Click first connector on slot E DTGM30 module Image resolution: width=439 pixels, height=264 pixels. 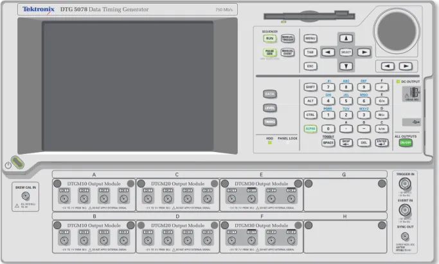click(232, 199)
